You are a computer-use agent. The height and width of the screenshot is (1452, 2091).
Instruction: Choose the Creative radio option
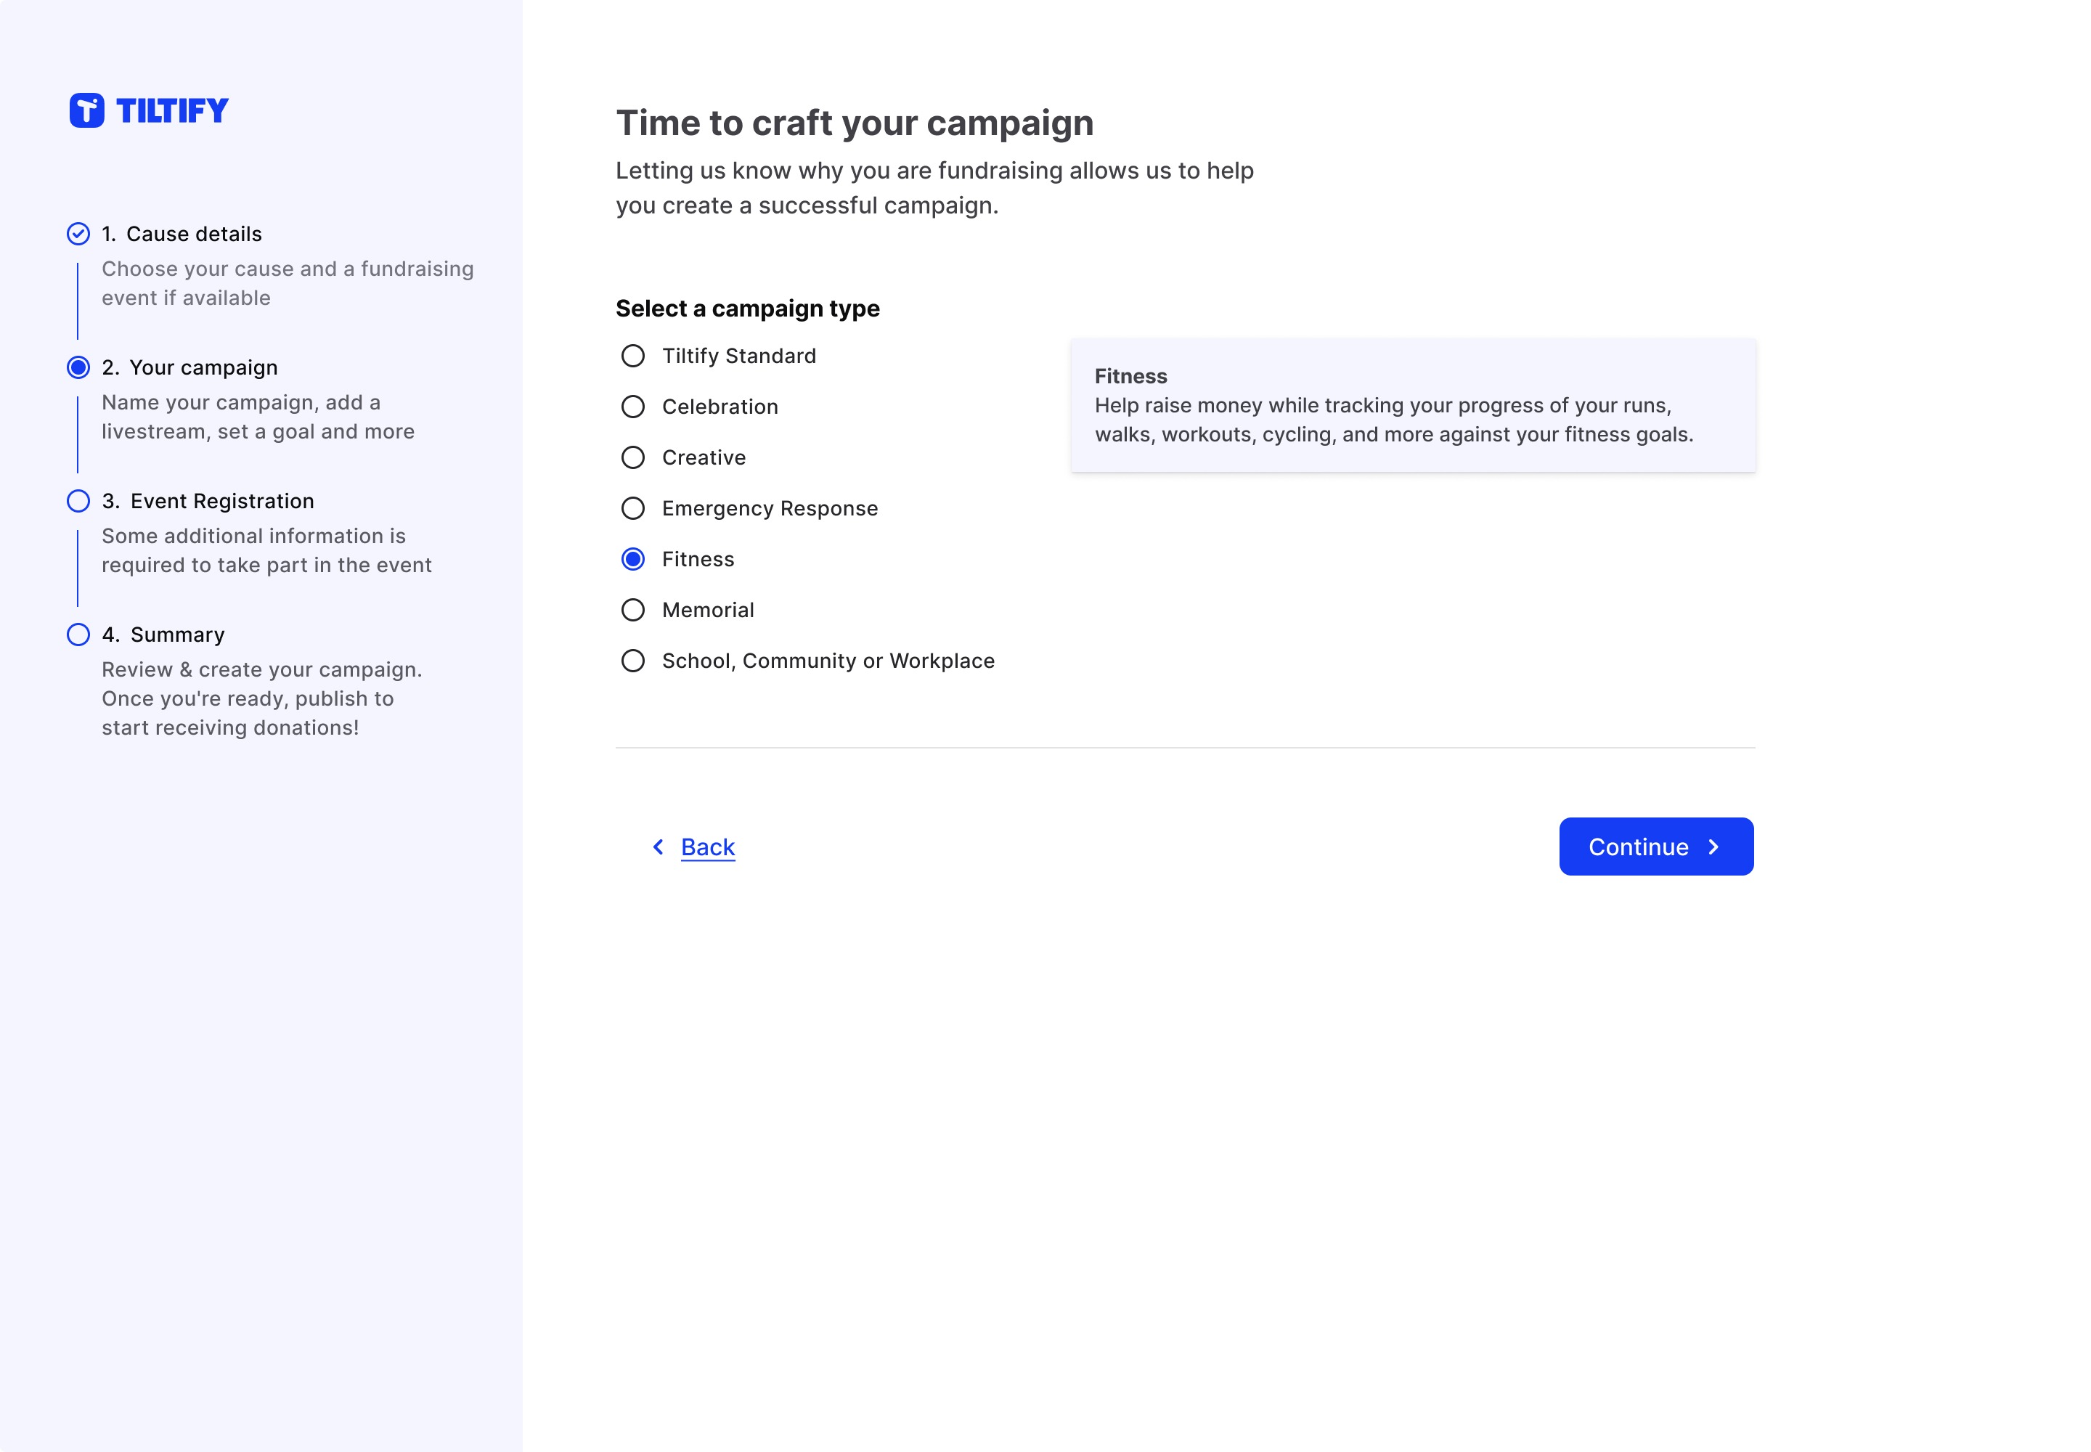[x=633, y=457]
